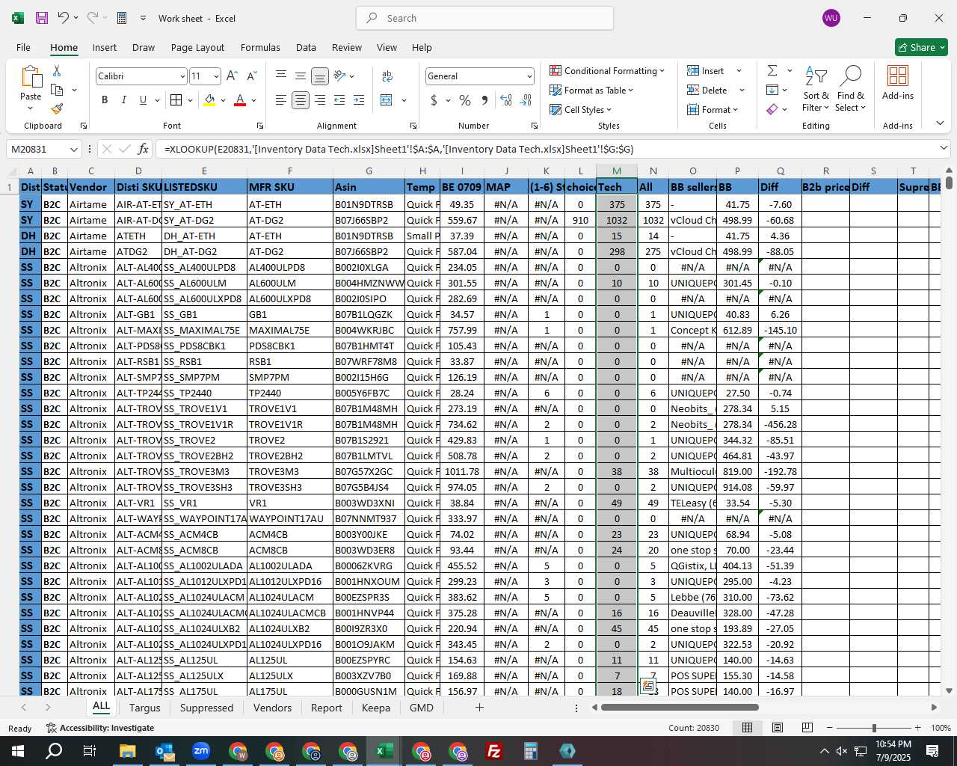Viewport: 957px width, 766px height.
Task: Open FileZilla from the taskbar
Action: [x=494, y=751]
